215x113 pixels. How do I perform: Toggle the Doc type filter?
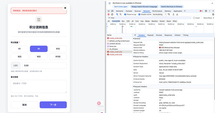(x=123, y=21)
